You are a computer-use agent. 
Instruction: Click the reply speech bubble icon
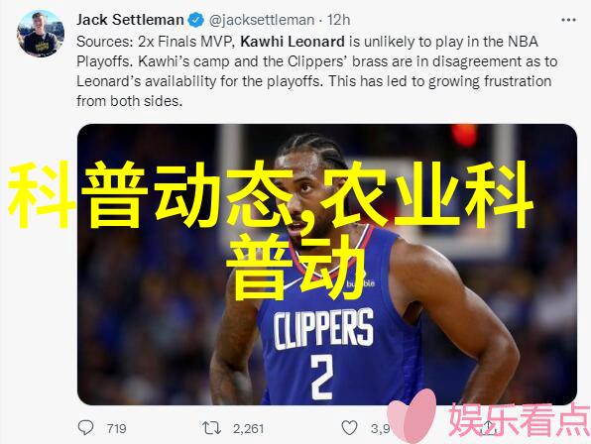tap(85, 428)
